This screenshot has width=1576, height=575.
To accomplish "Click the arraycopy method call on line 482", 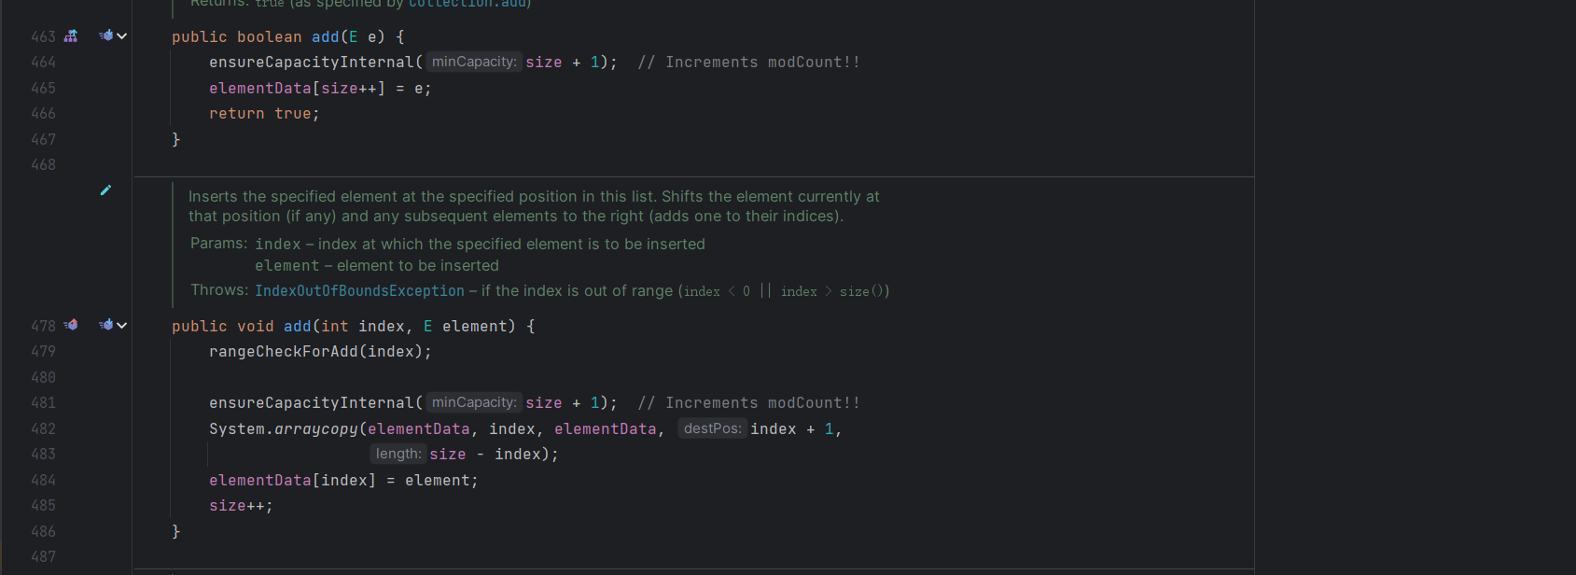I will pos(315,429).
